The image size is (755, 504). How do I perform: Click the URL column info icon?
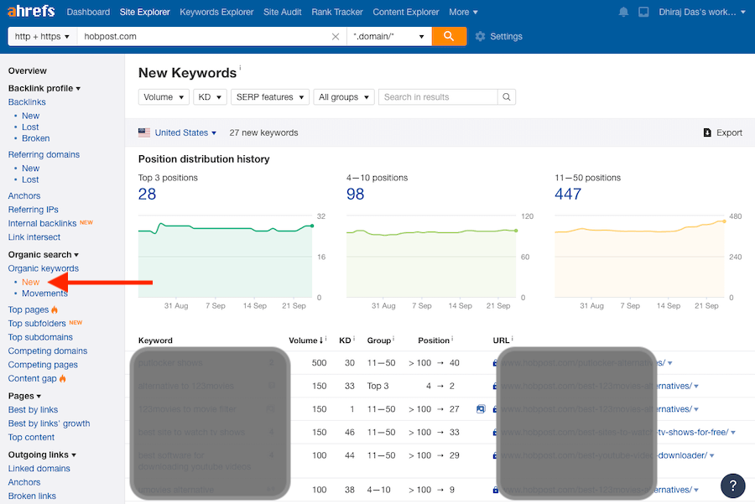tap(513, 339)
